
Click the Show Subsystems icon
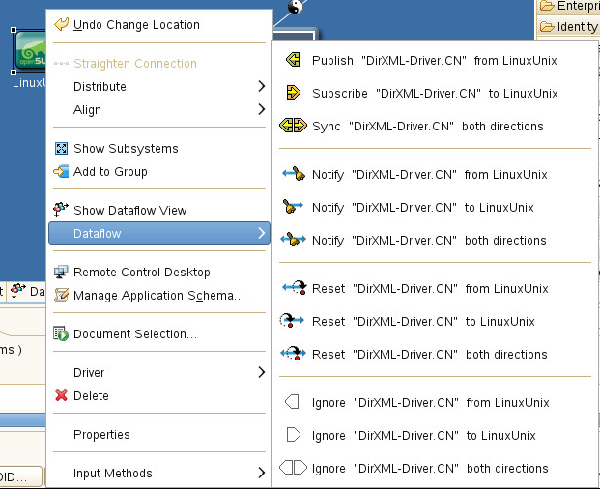tap(61, 148)
